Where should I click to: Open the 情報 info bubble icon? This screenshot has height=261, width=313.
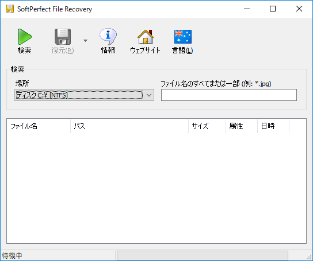[108, 37]
